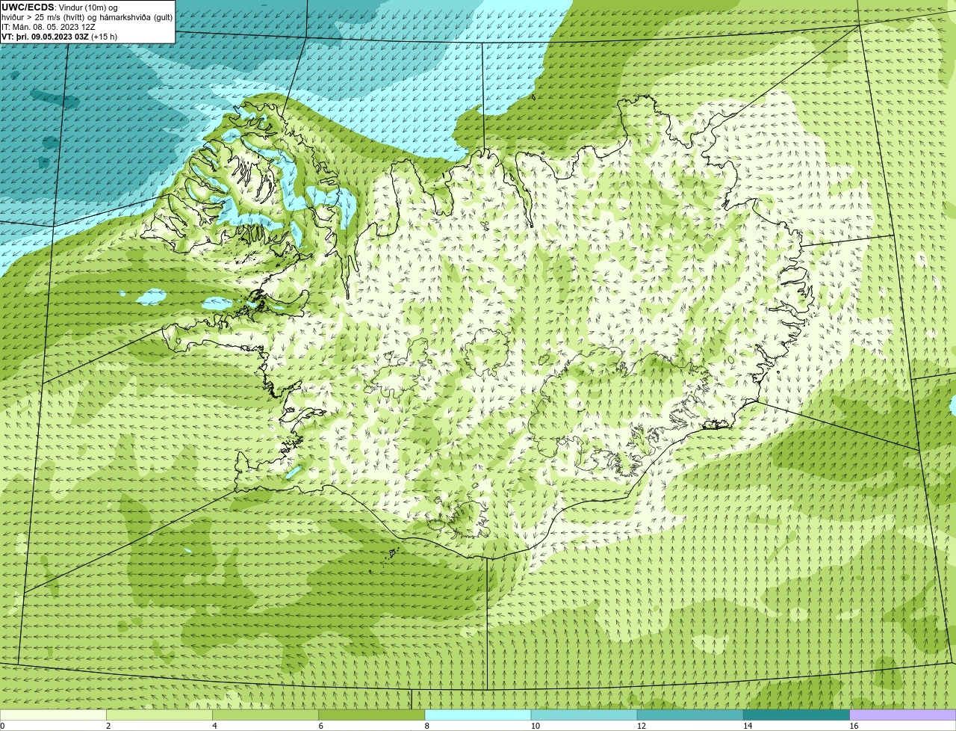Click the legend scale value '4'
The width and height of the screenshot is (956, 731).
click(x=215, y=726)
